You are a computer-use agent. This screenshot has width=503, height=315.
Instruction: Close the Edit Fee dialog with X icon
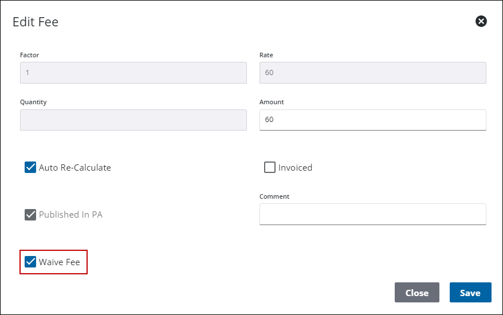(481, 21)
